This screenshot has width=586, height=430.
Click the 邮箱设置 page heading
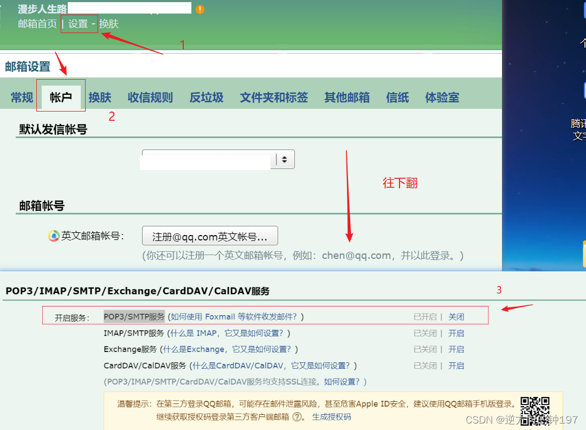28,67
